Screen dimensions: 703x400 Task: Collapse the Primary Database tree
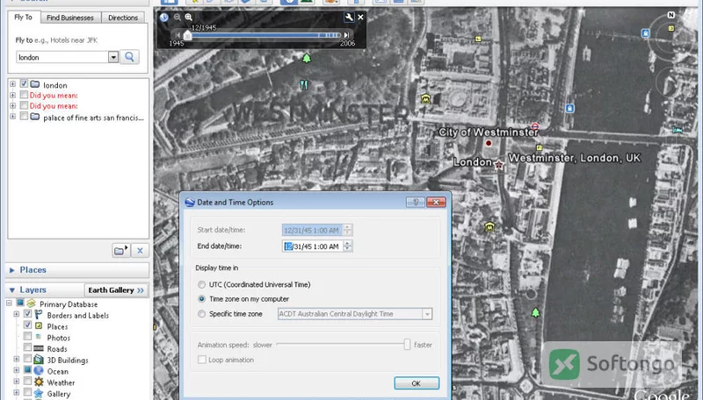click(9, 303)
